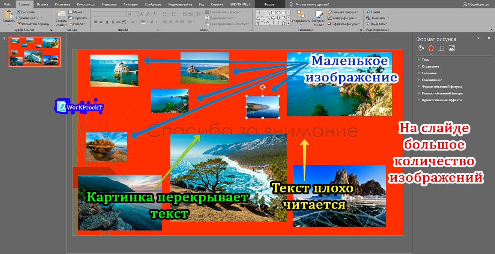This screenshot has height=254, width=495.
Task: Open the Fill & Line paint bucket tab
Action: tap(421, 48)
